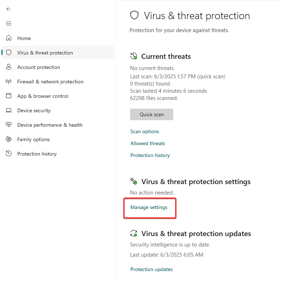Screen dimensions: 281x283
Task: Open Protection updates link
Action: point(151,269)
